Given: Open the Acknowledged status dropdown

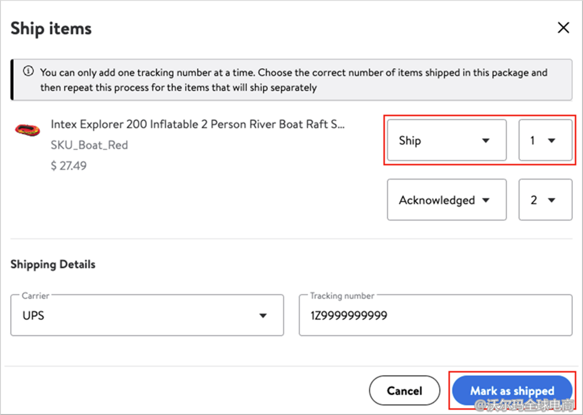Looking at the screenshot, I should (446, 200).
